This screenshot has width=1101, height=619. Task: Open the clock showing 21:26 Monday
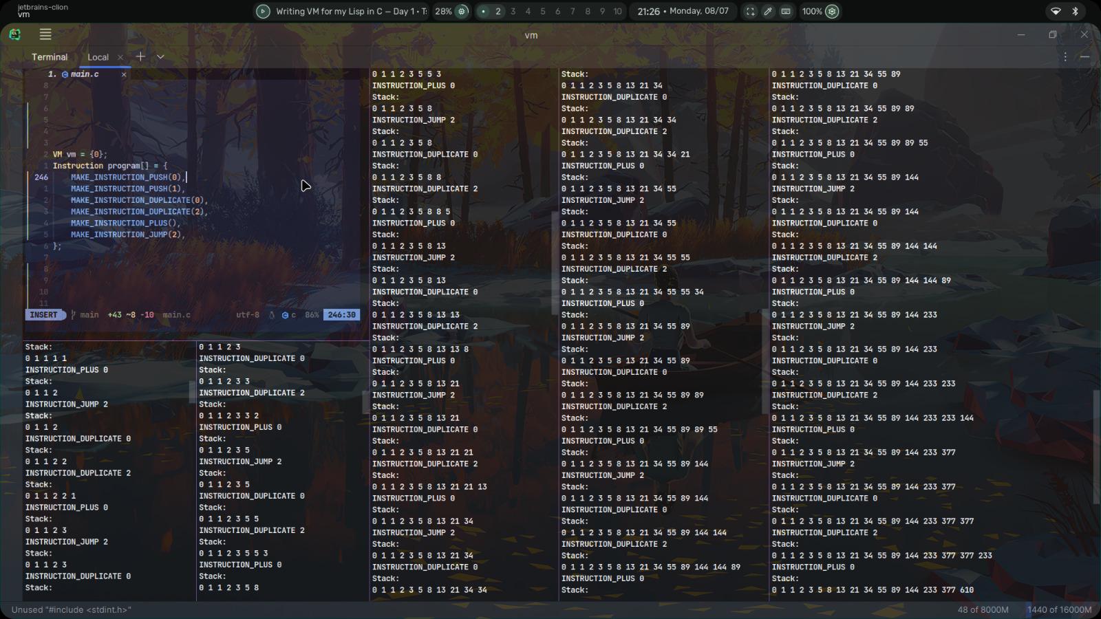[683, 11]
